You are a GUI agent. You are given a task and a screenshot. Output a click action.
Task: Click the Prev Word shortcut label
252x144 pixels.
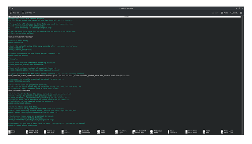tap(193, 131)
